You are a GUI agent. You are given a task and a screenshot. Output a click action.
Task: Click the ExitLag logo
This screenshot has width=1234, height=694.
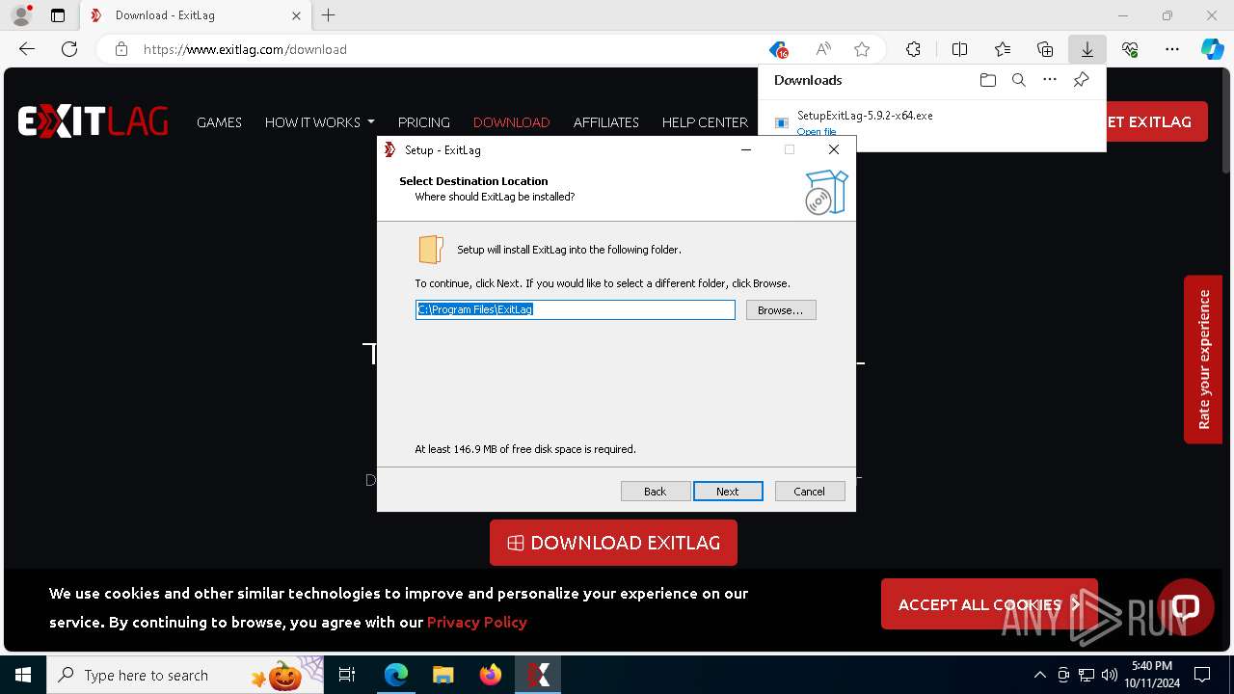93,121
